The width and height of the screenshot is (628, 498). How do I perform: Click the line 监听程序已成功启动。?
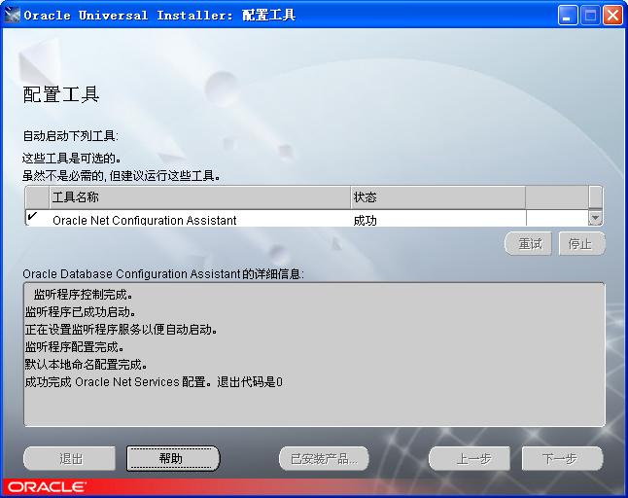pos(80,312)
